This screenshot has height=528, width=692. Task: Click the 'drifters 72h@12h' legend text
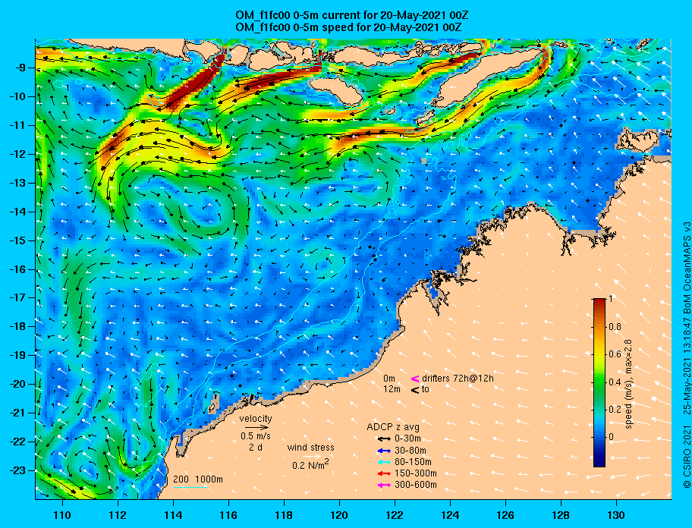click(x=458, y=379)
